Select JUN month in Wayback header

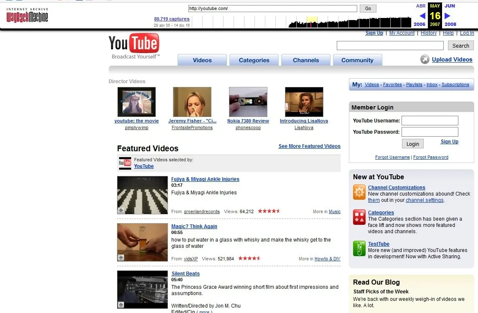[450, 6]
